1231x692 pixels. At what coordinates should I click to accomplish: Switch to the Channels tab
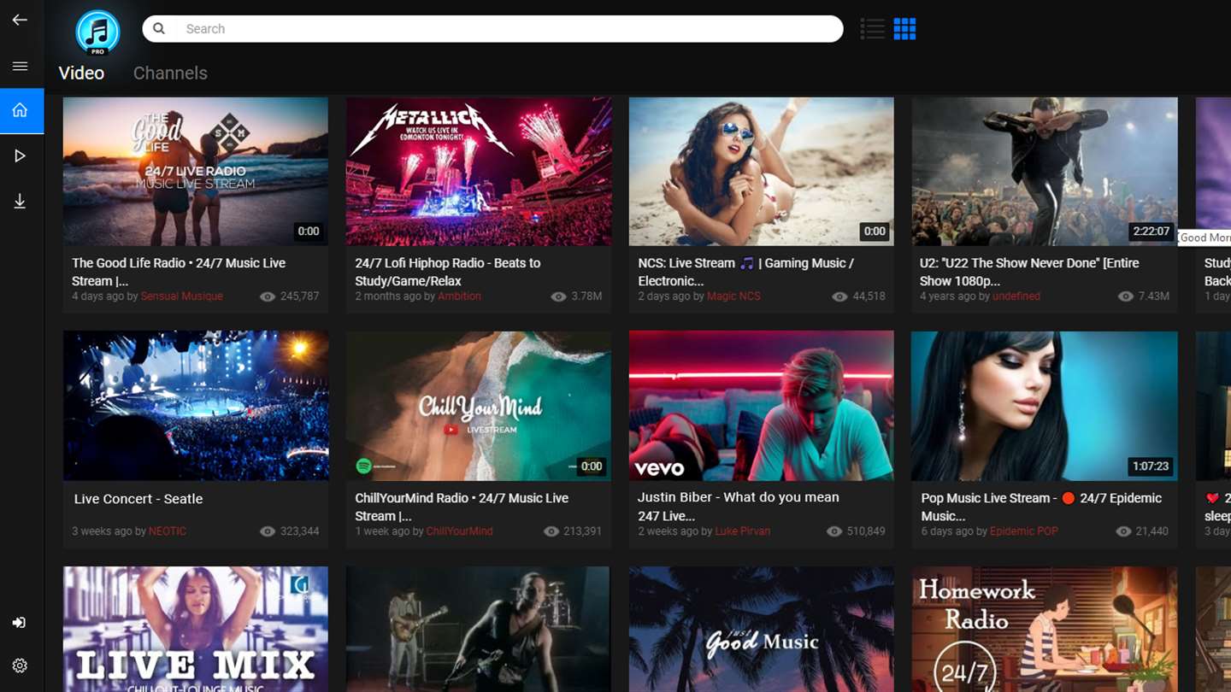point(170,73)
